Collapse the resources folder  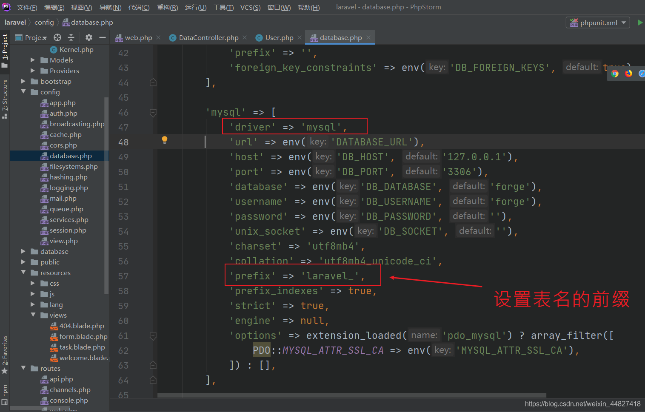23,273
